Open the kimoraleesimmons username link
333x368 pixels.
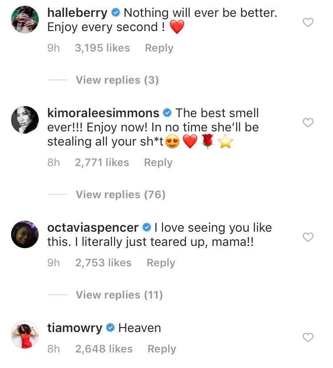coord(103,113)
